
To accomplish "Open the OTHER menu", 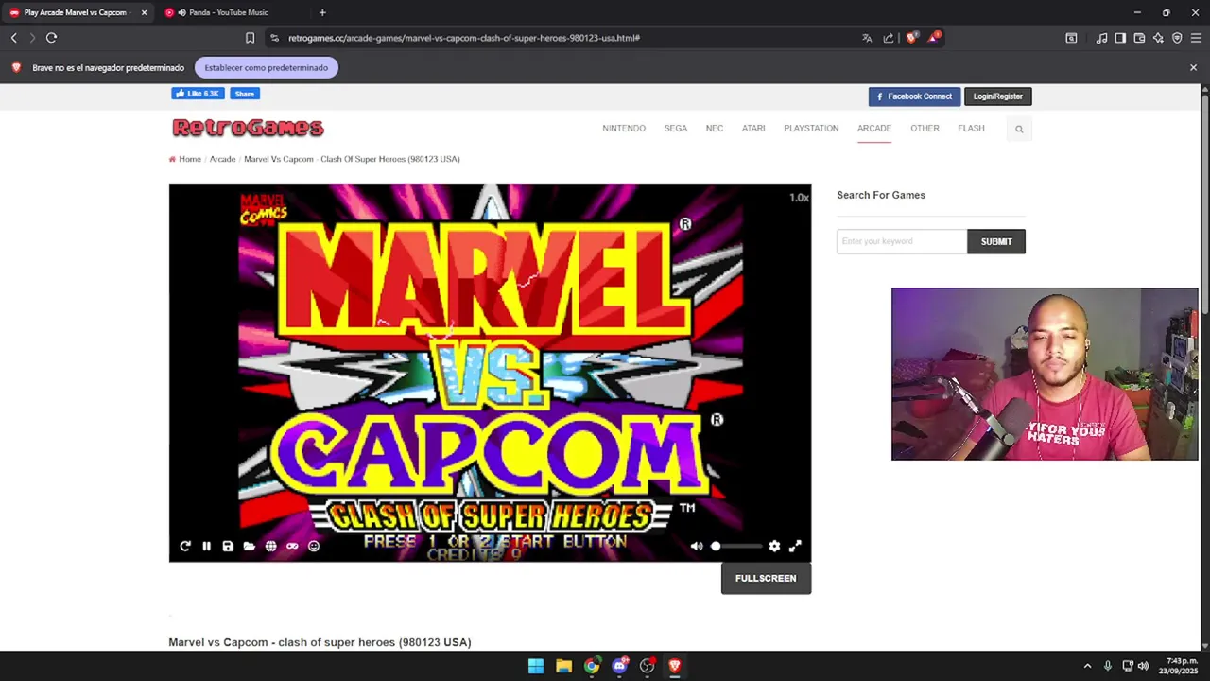I will (x=925, y=129).
